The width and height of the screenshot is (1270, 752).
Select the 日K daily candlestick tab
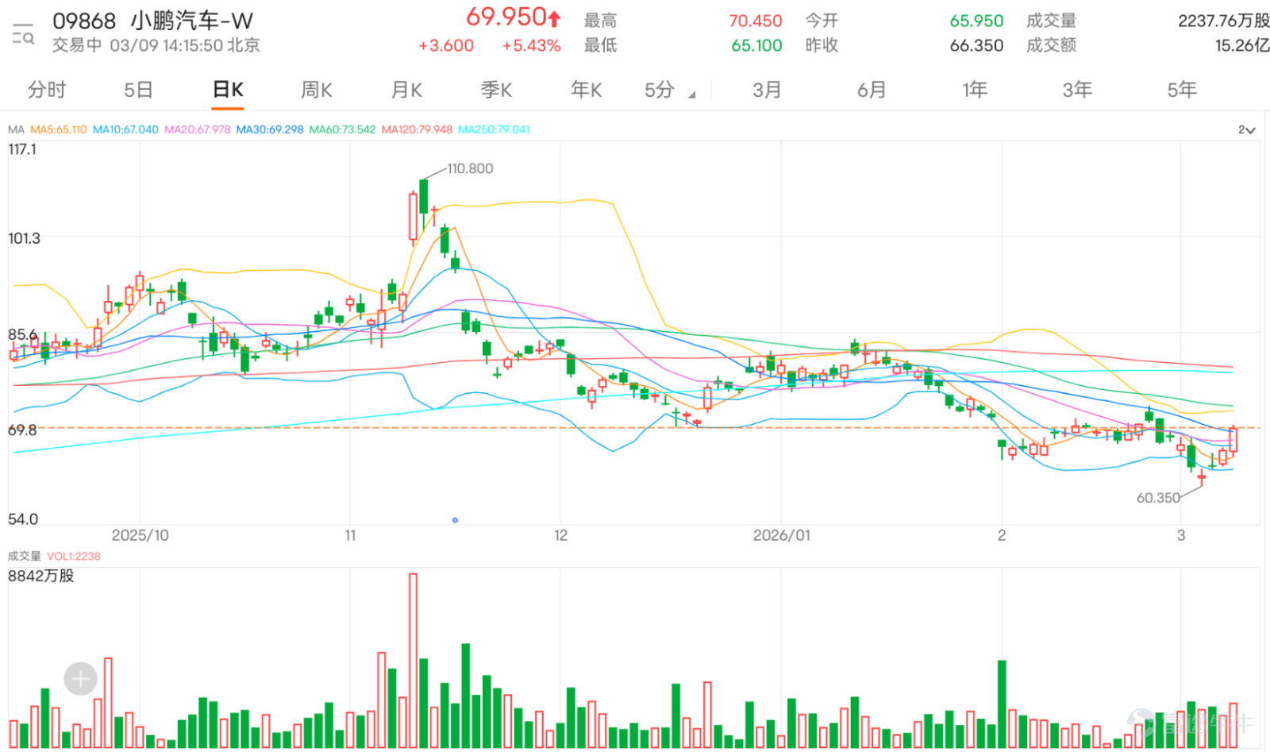(228, 90)
